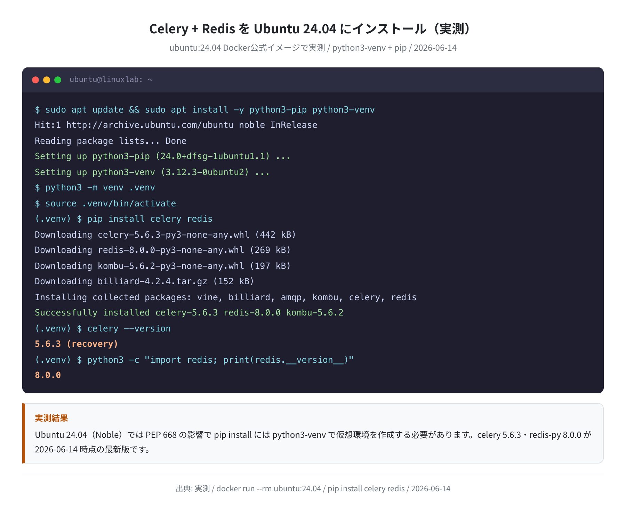Click the 出典 footer source line
626x508 pixels.
[313, 489]
